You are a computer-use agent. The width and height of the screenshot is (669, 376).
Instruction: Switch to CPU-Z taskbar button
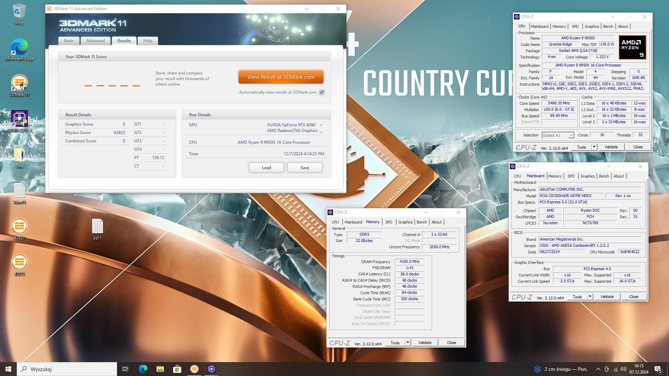pyautogui.click(x=212, y=369)
